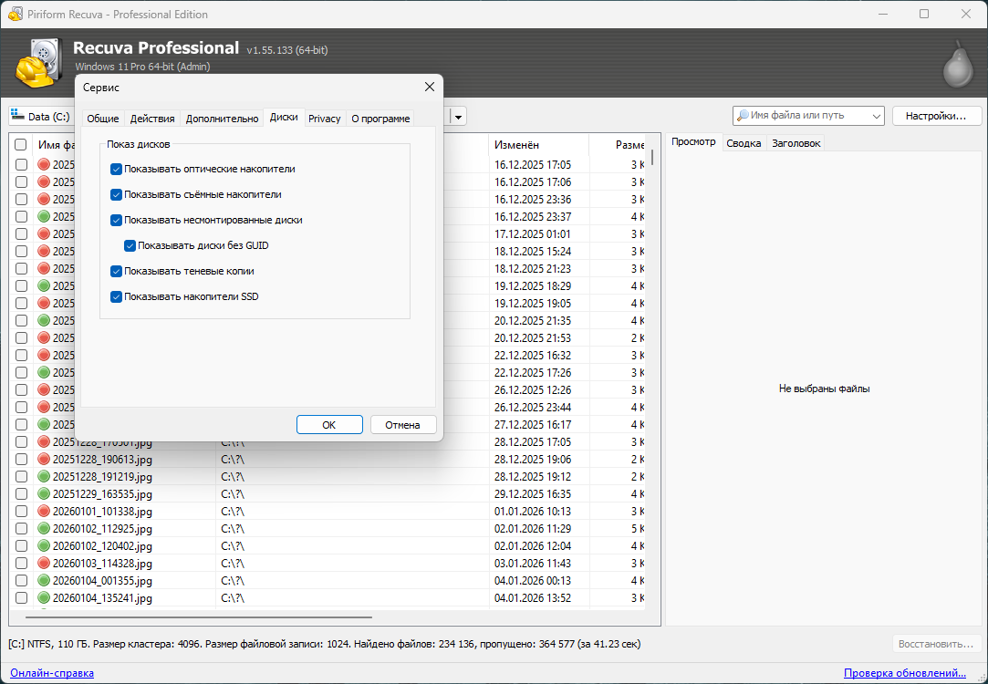Click green status icon of 20260104_001355.jpg

(44, 581)
